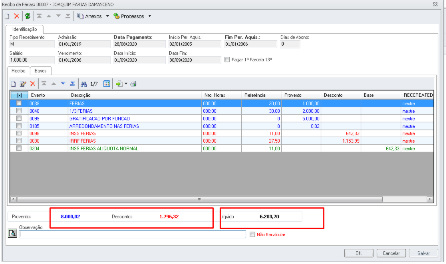
Task: Enable Pagar 1ª Parcela 13º checkbox
Action: tap(227, 60)
